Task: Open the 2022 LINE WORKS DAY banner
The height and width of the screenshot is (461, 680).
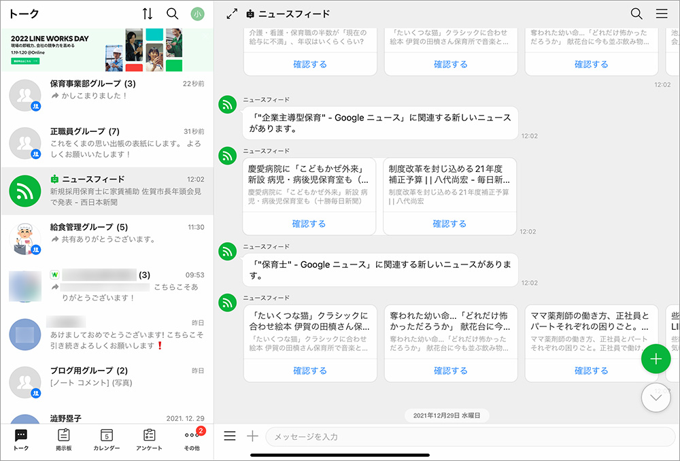Action: [107, 50]
